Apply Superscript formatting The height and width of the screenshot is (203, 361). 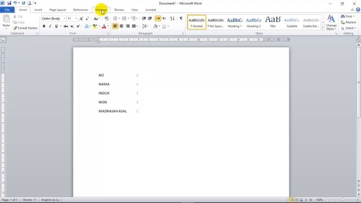tap(78, 27)
